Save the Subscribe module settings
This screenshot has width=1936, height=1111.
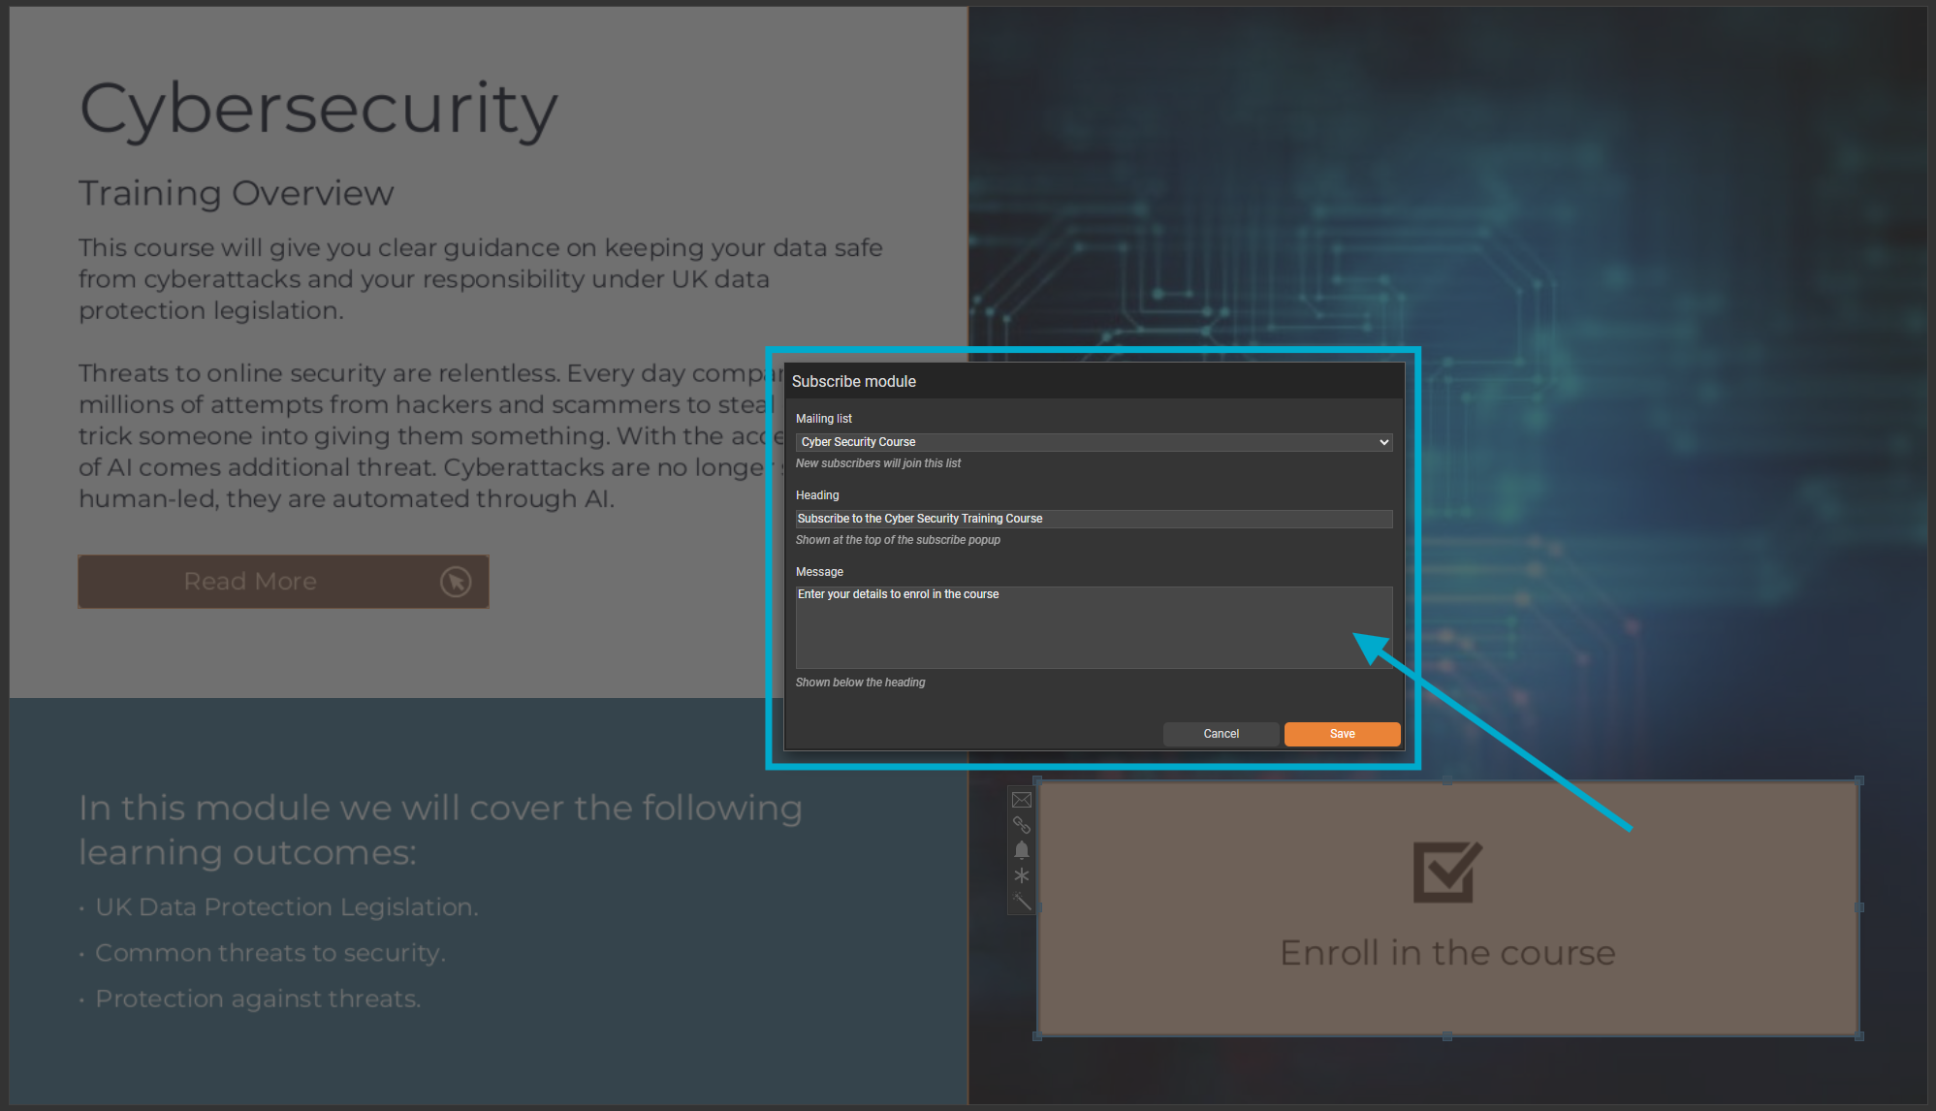click(x=1342, y=734)
